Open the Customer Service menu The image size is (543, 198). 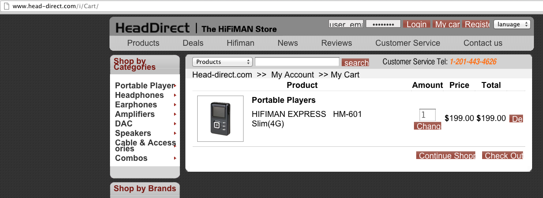coord(408,43)
